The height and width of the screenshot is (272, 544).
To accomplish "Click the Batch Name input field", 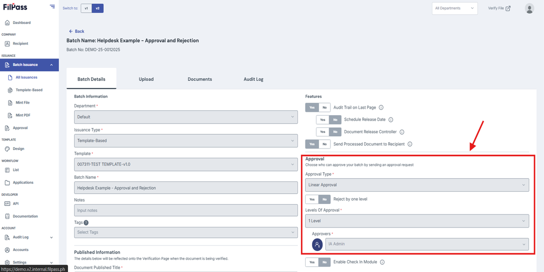I will 186,188.
